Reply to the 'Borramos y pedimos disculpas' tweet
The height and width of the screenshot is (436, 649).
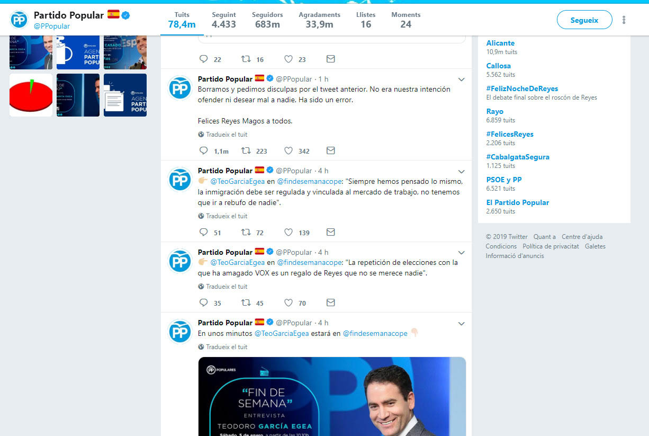click(204, 151)
